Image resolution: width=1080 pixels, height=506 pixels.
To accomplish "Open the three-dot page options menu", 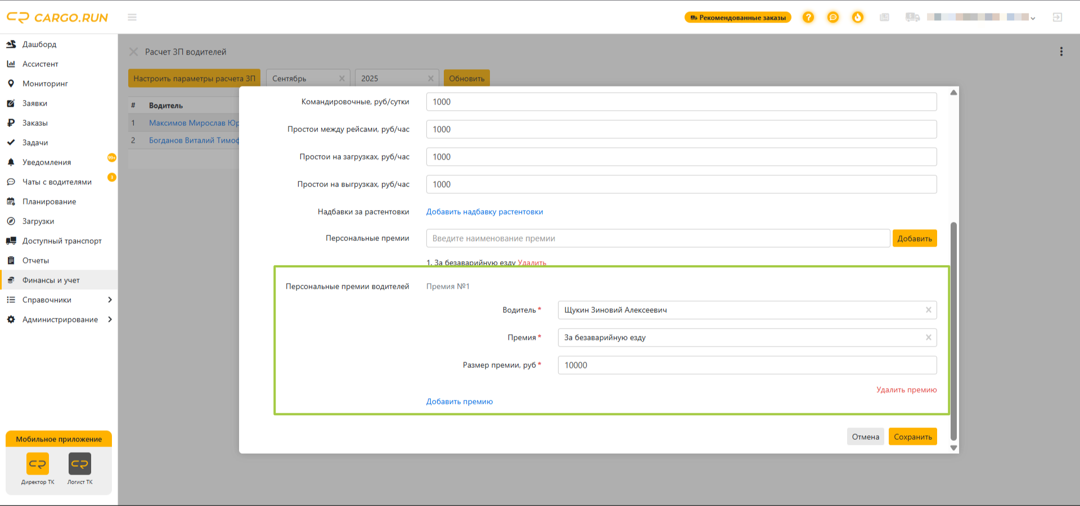I will (1061, 52).
